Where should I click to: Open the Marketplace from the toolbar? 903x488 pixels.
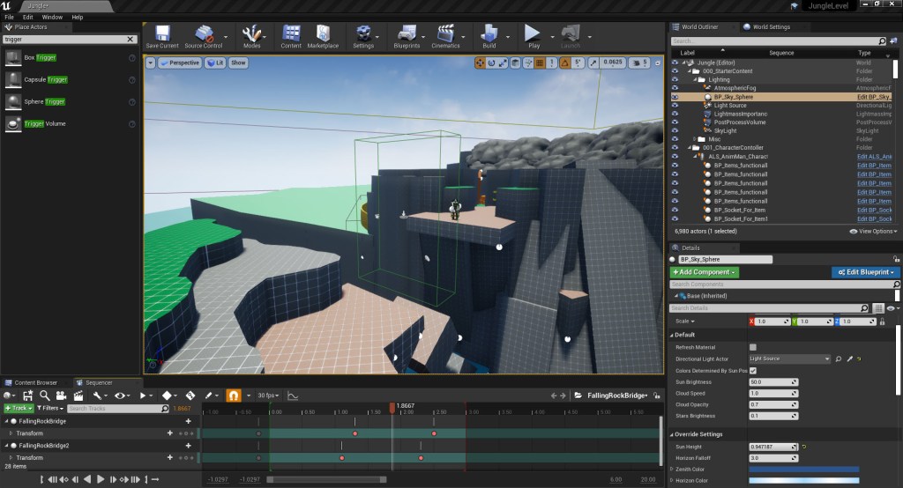tap(323, 33)
